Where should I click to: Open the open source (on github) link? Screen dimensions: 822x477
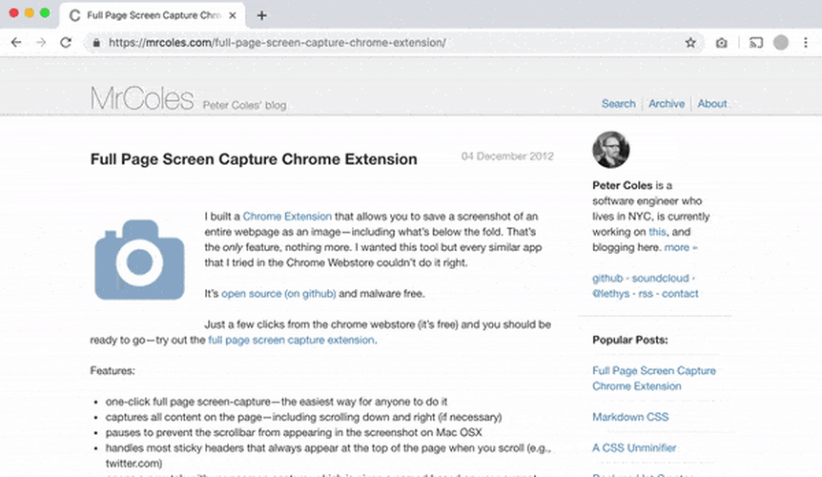point(278,294)
